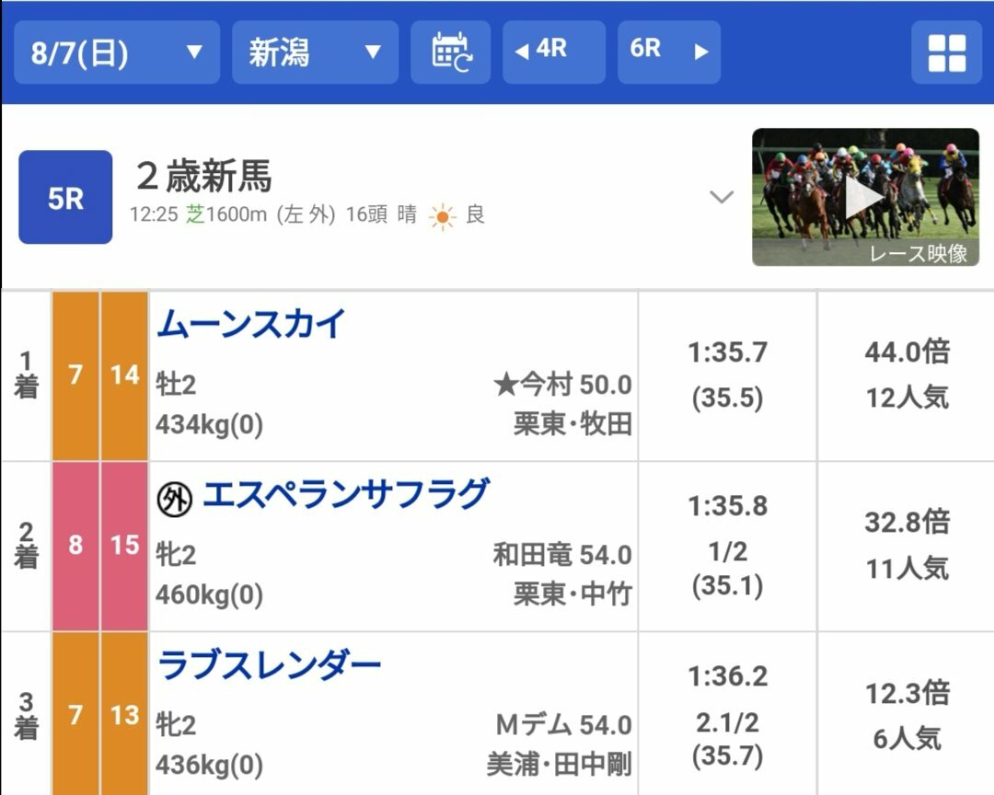Open horse ラブスレンダー details
The width and height of the screenshot is (994, 795).
click(x=270, y=665)
